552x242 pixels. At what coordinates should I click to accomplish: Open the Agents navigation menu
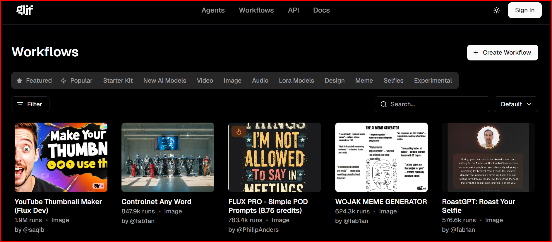[x=213, y=10]
